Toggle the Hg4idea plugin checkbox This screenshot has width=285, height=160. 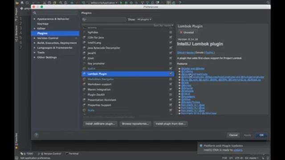pos(171,32)
